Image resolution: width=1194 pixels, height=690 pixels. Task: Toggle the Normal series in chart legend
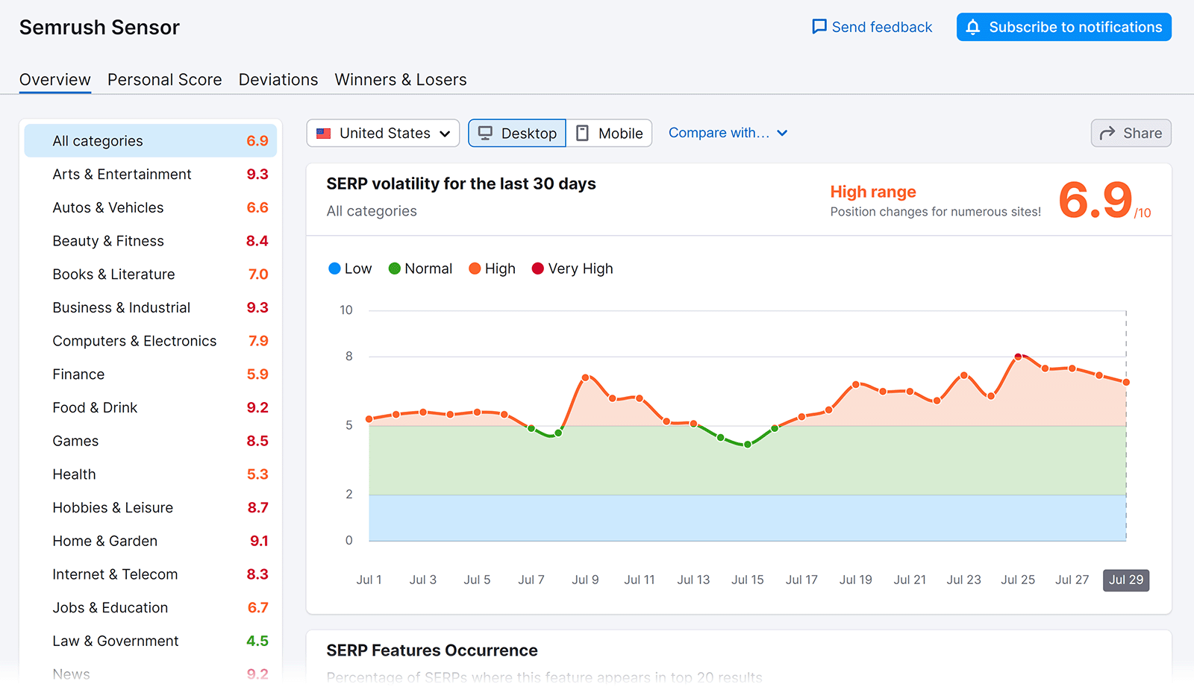click(x=420, y=269)
